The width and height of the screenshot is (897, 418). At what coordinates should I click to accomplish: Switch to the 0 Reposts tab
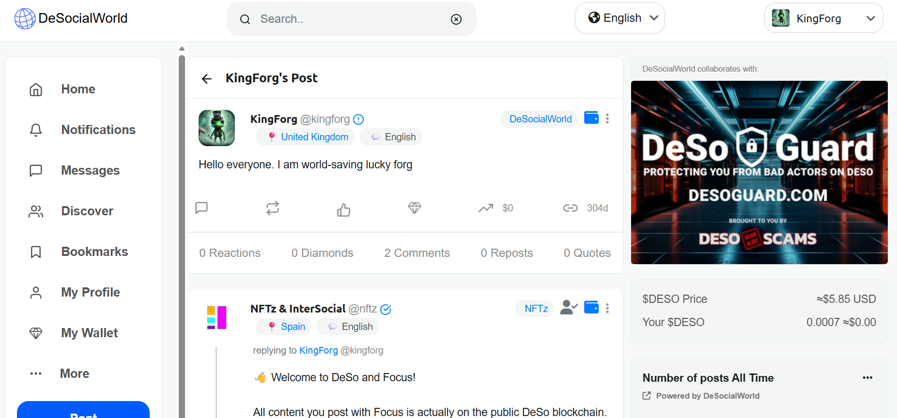tap(507, 253)
